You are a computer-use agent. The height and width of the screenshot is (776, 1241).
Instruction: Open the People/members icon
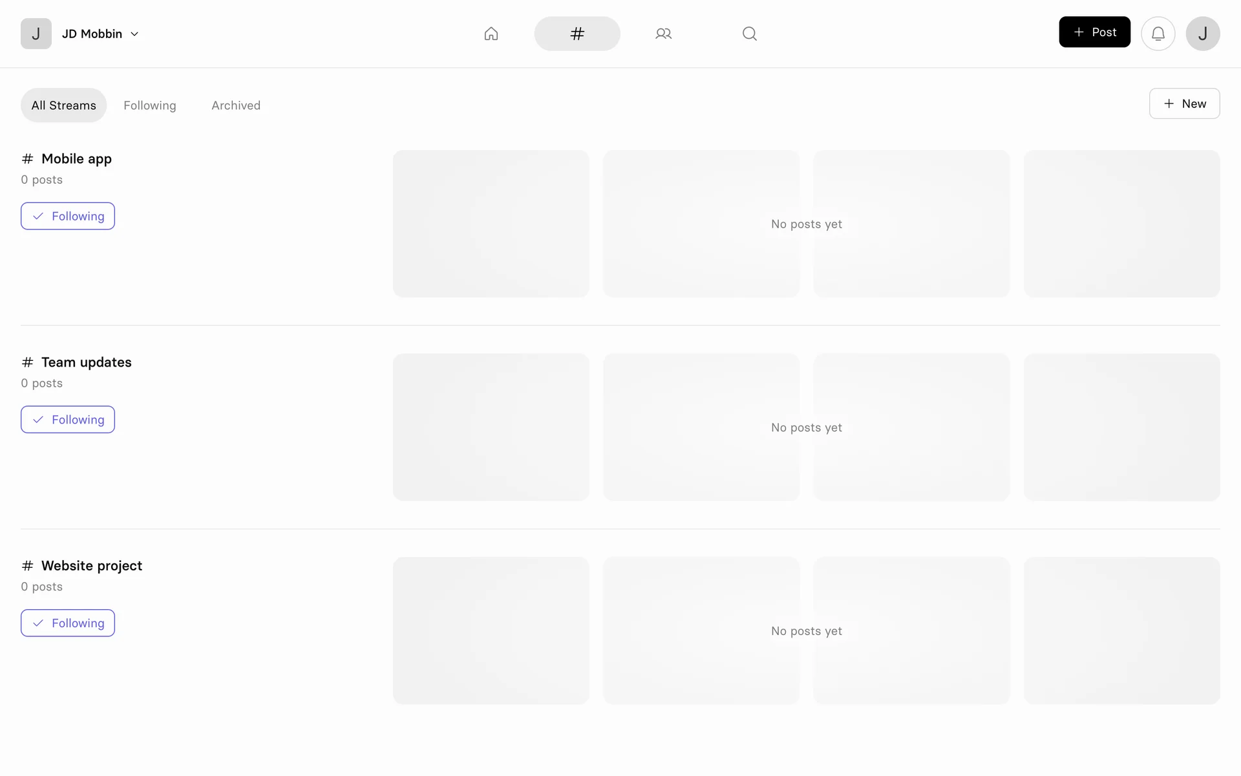pyautogui.click(x=663, y=34)
